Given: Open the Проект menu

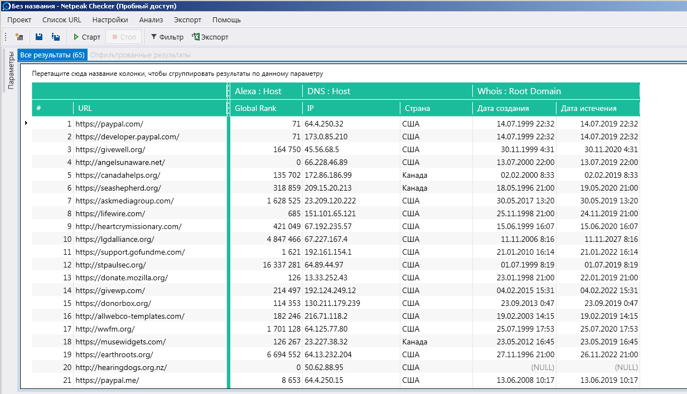Looking at the screenshot, I should click(x=20, y=20).
